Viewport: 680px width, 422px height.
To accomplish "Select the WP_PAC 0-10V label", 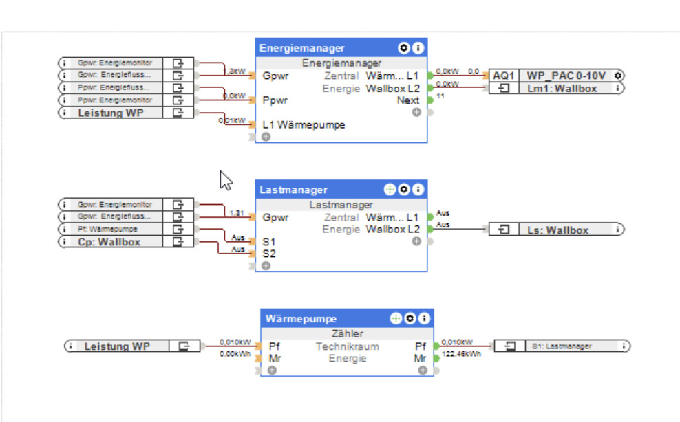I will [x=566, y=76].
